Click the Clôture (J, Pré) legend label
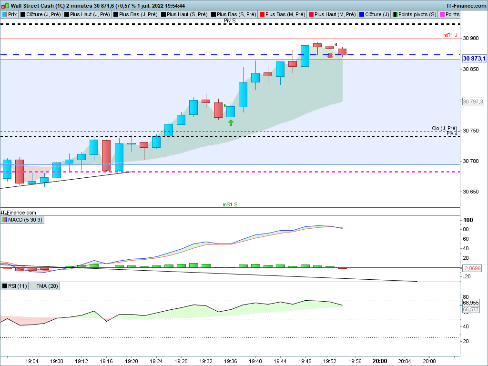The height and width of the screenshot is (366, 488). click(41, 14)
